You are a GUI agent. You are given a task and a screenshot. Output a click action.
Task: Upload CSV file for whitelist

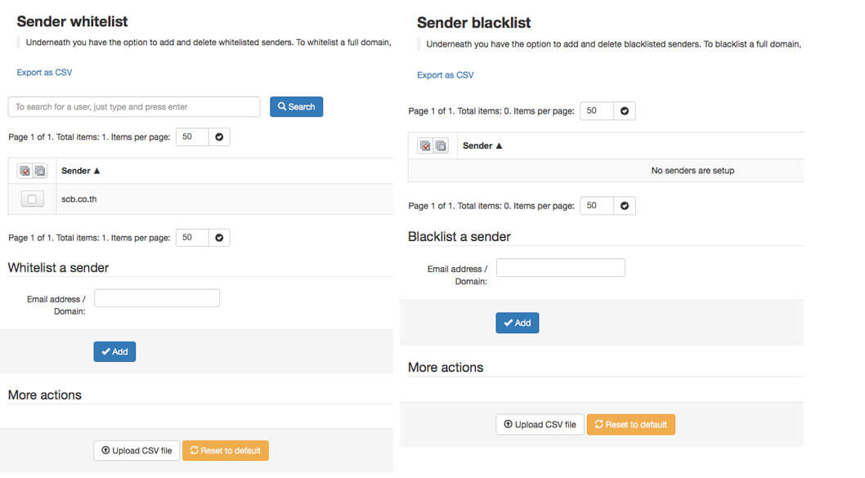point(137,450)
